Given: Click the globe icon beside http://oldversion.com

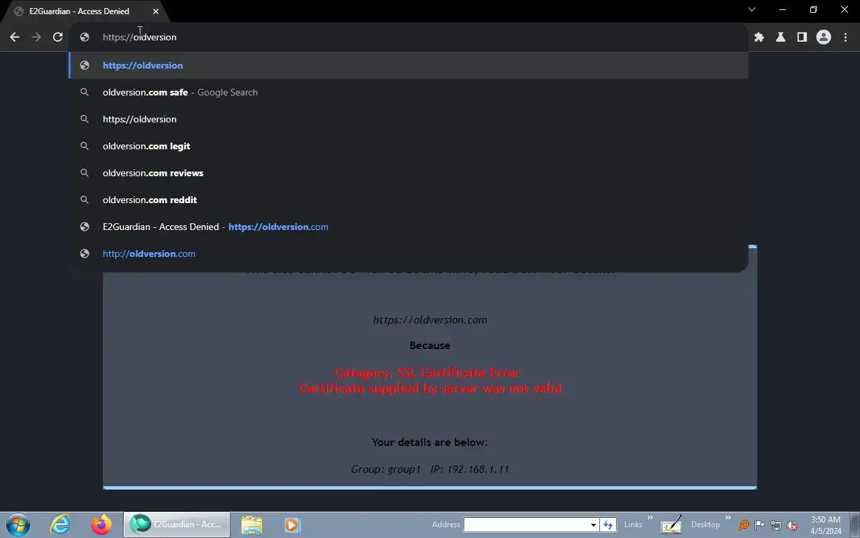Looking at the screenshot, I should (85, 254).
